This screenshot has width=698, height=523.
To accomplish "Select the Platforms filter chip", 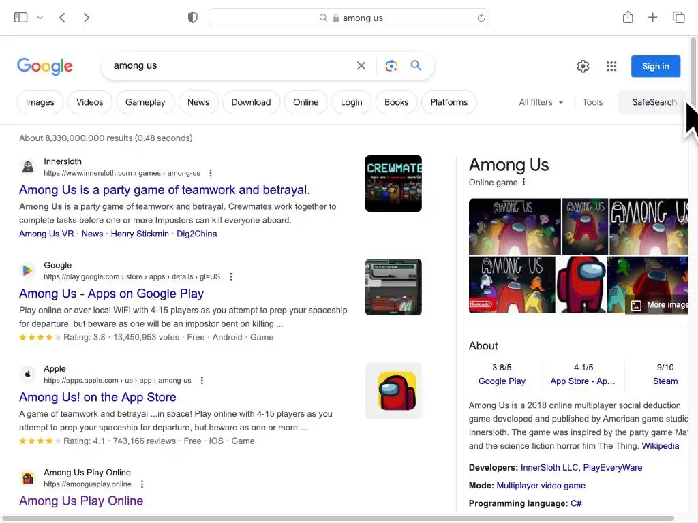I will 449,102.
